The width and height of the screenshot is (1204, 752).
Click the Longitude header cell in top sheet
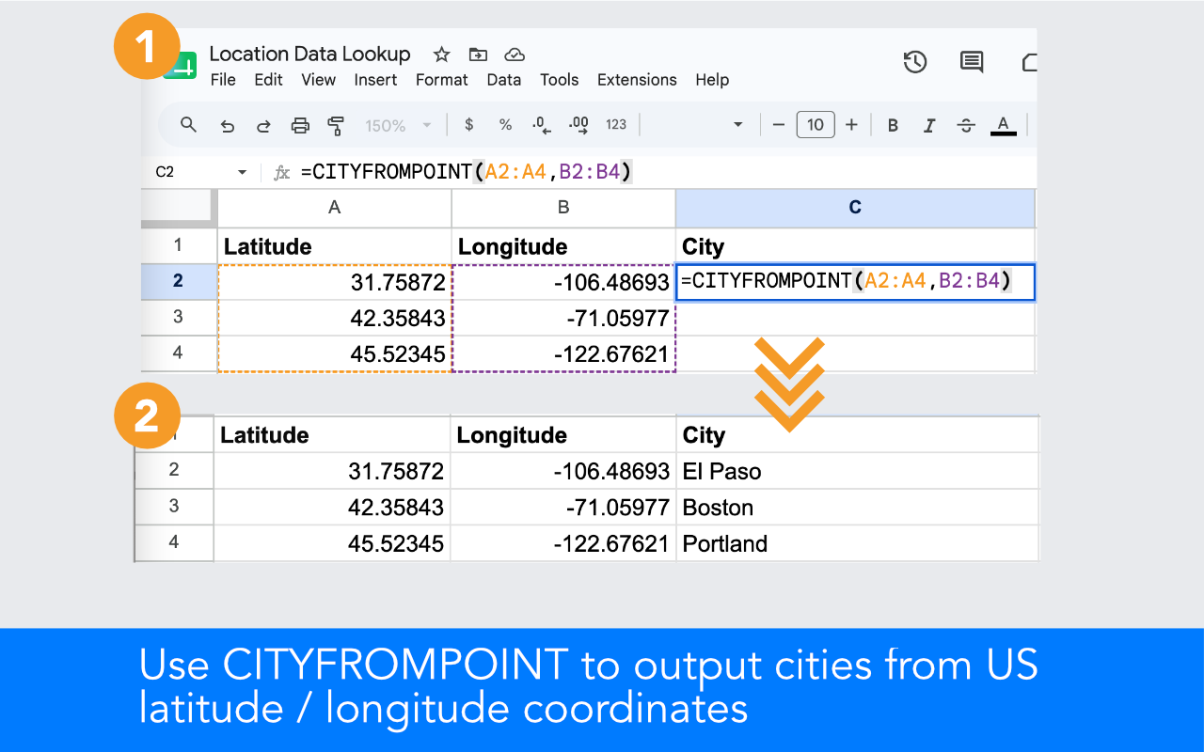tap(563, 246)
